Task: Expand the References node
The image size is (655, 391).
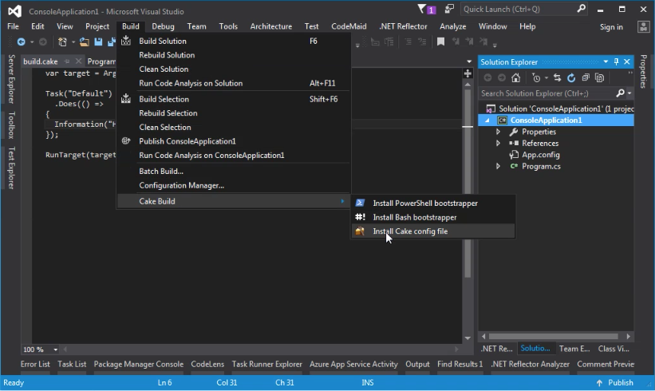Action: click(x=498, y=144)
